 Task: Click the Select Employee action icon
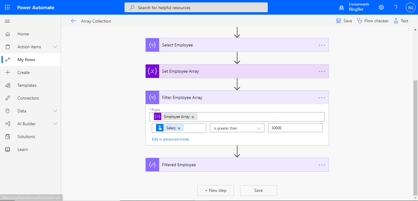coord(152,45)
